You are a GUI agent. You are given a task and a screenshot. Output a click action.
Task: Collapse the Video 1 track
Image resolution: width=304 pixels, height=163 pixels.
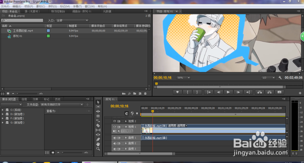(126, 127)
